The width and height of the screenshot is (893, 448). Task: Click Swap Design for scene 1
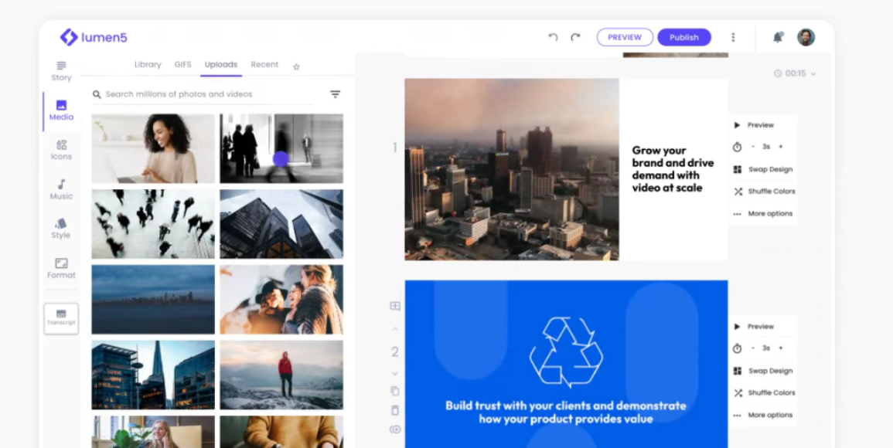(x=769, y=169)
